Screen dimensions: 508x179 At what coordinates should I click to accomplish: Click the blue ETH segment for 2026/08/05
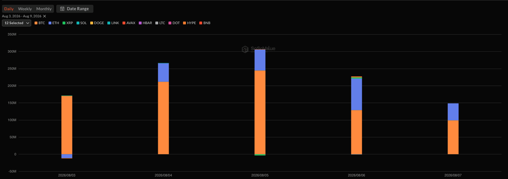click(260, 60)
